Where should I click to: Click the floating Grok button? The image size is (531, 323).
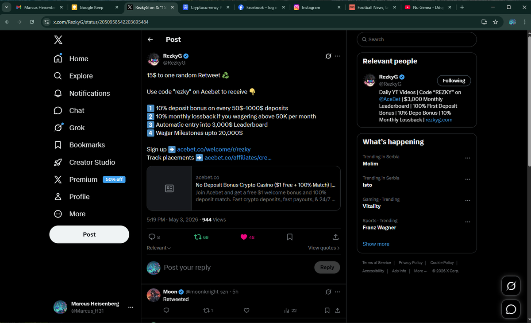[511, 286]
